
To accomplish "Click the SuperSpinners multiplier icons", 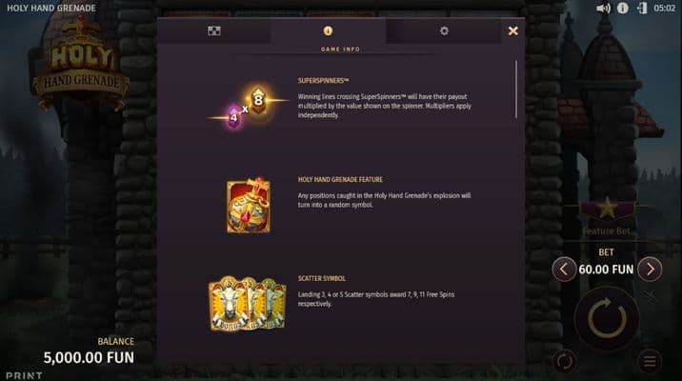I will [x=247, y=107].
